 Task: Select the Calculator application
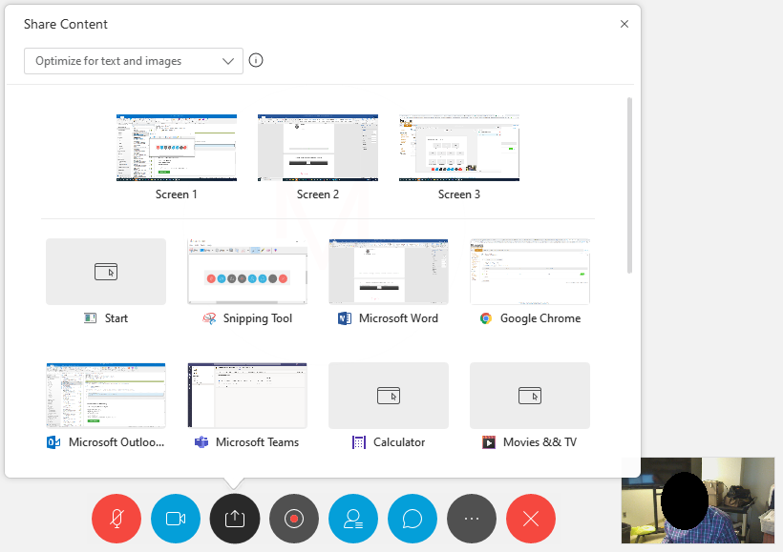(x=389, y=396)
